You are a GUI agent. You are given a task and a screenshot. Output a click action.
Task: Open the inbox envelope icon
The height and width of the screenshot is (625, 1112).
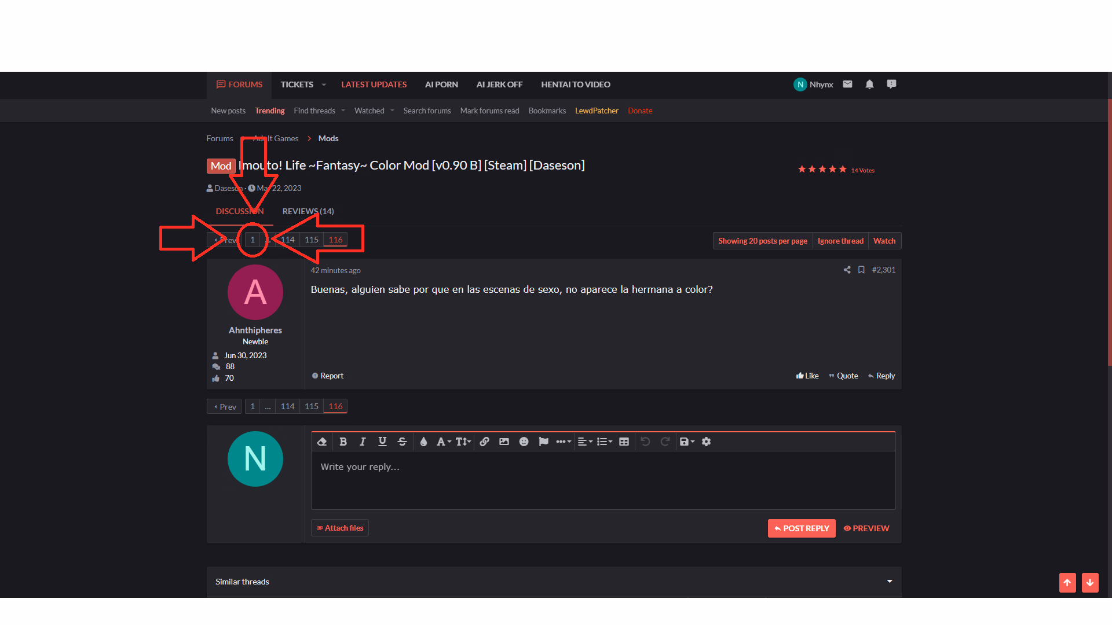point(847,84)
